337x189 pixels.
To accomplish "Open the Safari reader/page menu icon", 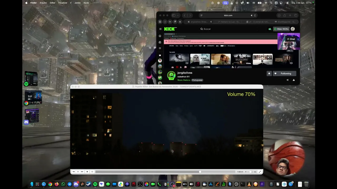I will [201, 15].
